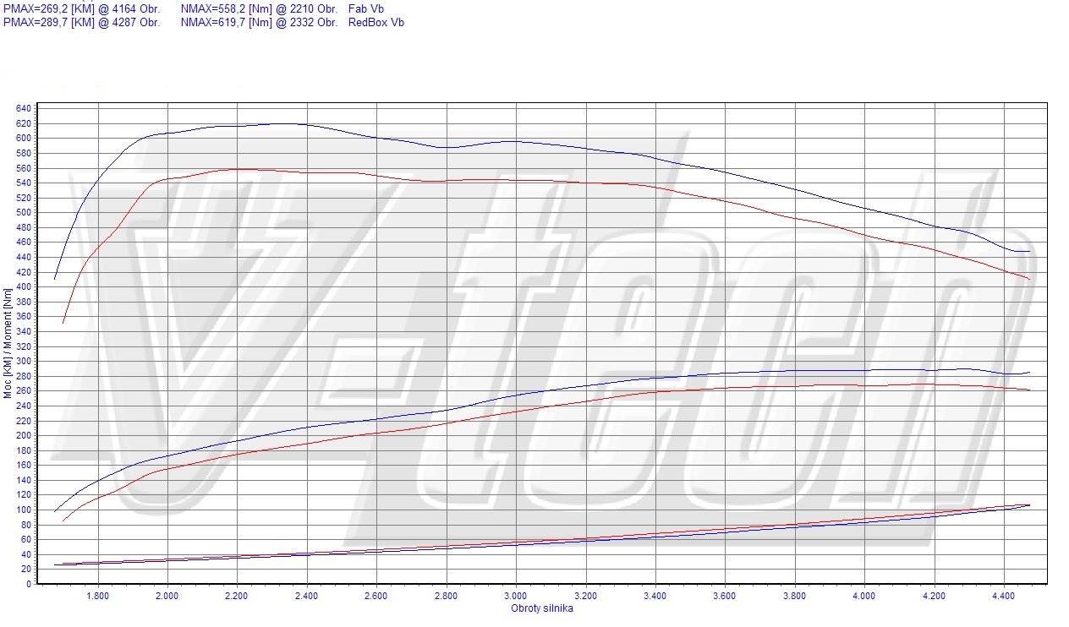Click the NMAX=558,2 [Nm] @ 2210 Obr. text
This screenshot has width=1069, height=627.
(259, 8)
